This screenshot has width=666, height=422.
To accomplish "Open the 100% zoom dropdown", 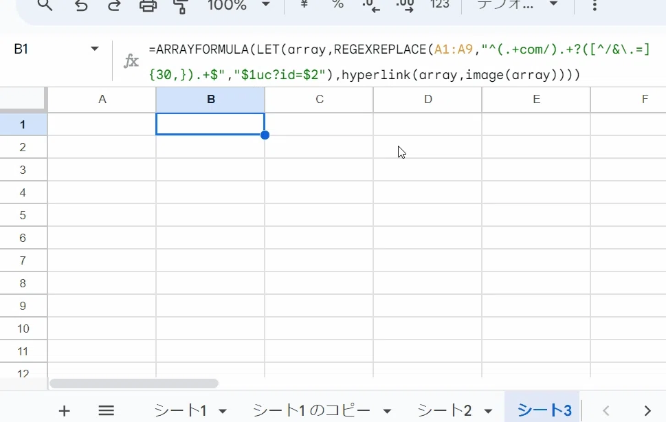I will [238, 5].
